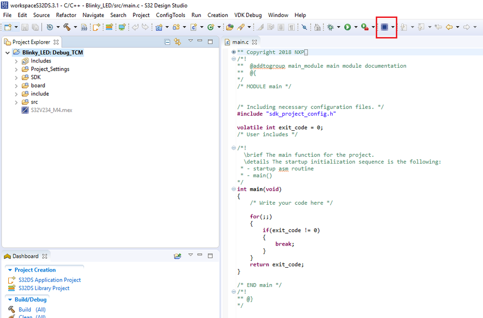Close the Dashboard view tab
483x318 pixels.
[44, 257]
